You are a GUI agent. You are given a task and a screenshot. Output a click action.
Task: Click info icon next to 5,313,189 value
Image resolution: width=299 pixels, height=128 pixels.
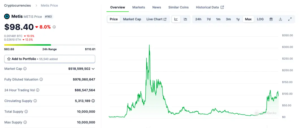[93, 101]
